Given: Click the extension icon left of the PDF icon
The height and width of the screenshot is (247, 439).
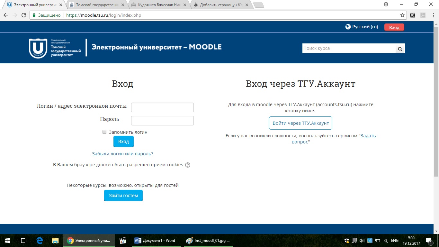Looking at the screenshot, I should point(413,15).
